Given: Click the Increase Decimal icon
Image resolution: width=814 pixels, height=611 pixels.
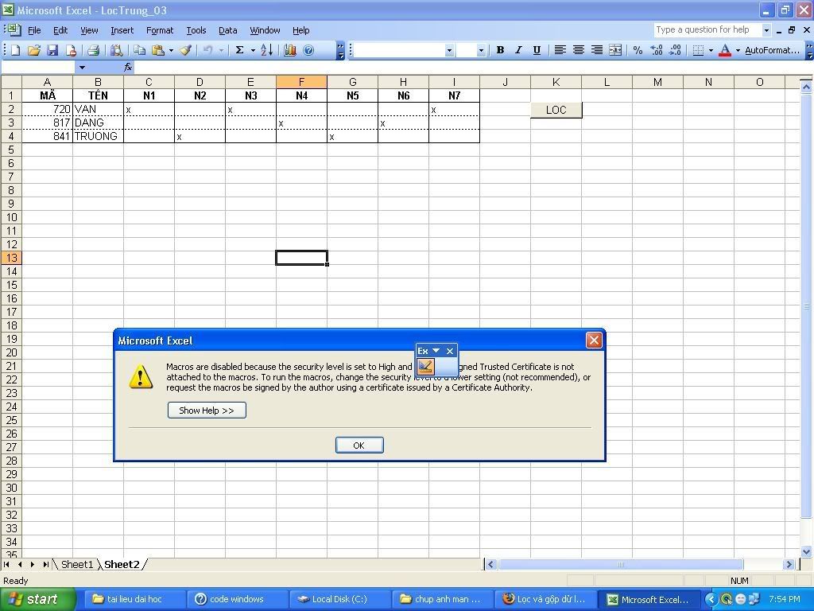Looking at the screenshot, I should 657,50.
